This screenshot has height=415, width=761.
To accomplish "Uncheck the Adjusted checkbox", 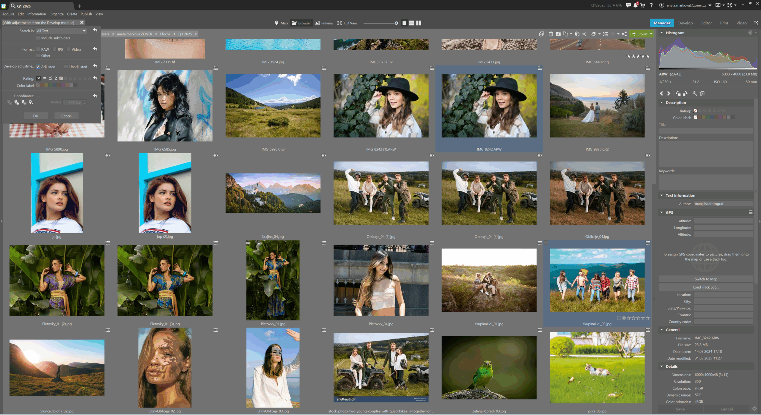I will pos(38,67).
